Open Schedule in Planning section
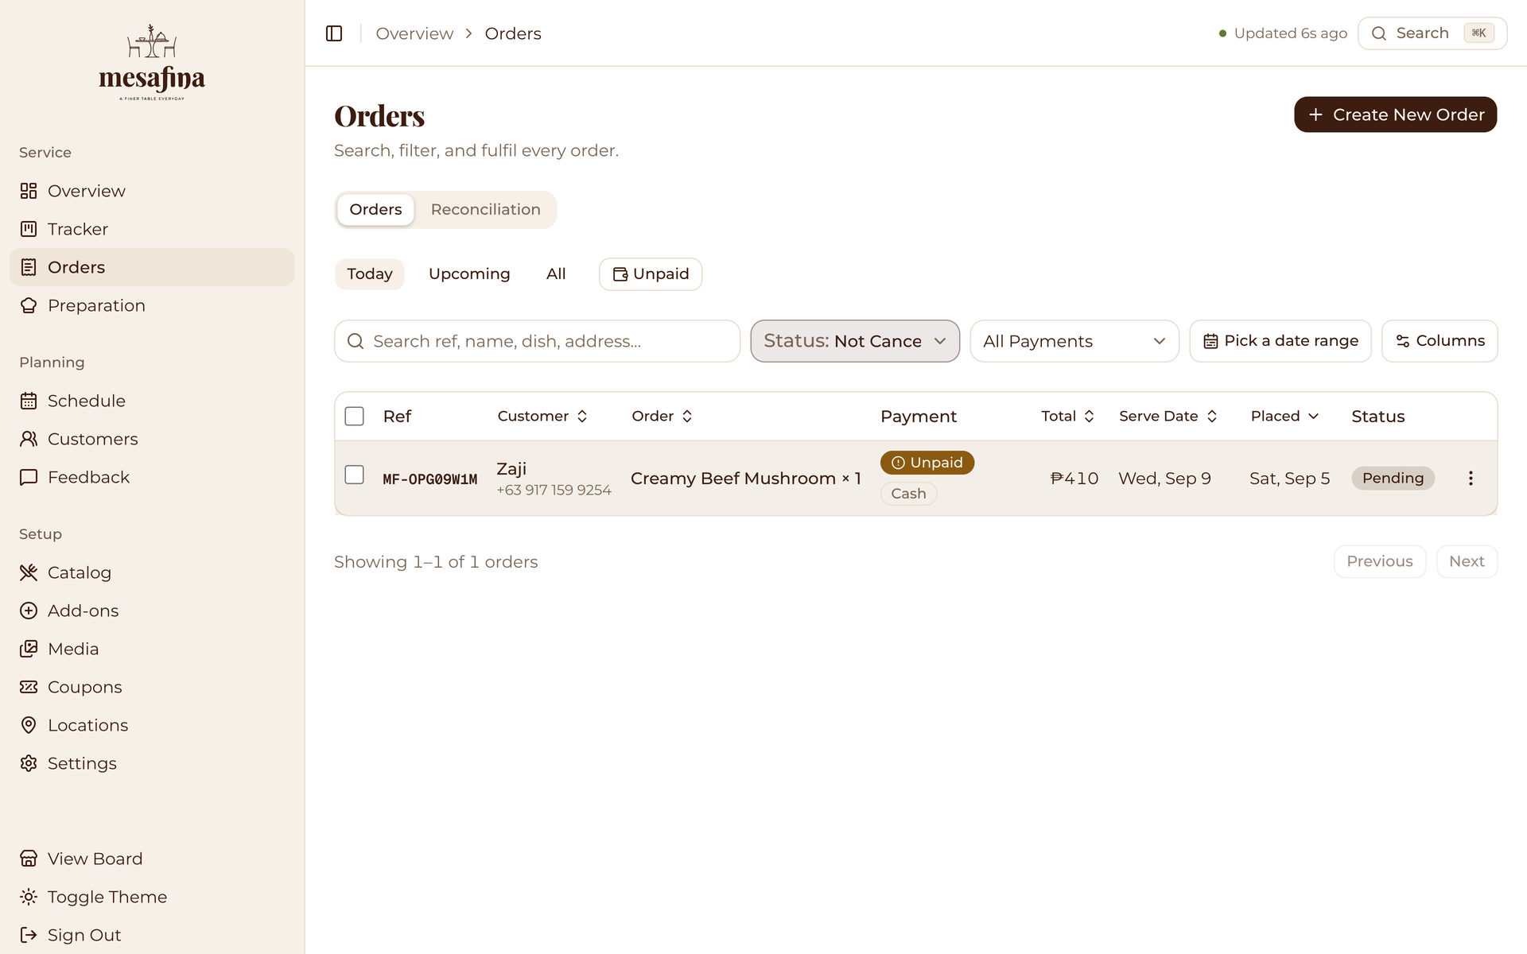The height and width of the screenshot is (954, 1527). click(152, 401)
